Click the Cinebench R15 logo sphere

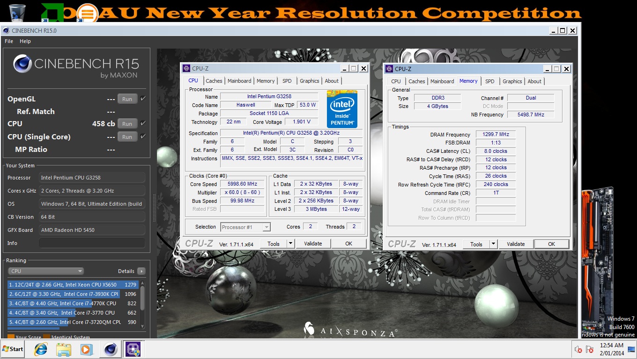(22, 64)
